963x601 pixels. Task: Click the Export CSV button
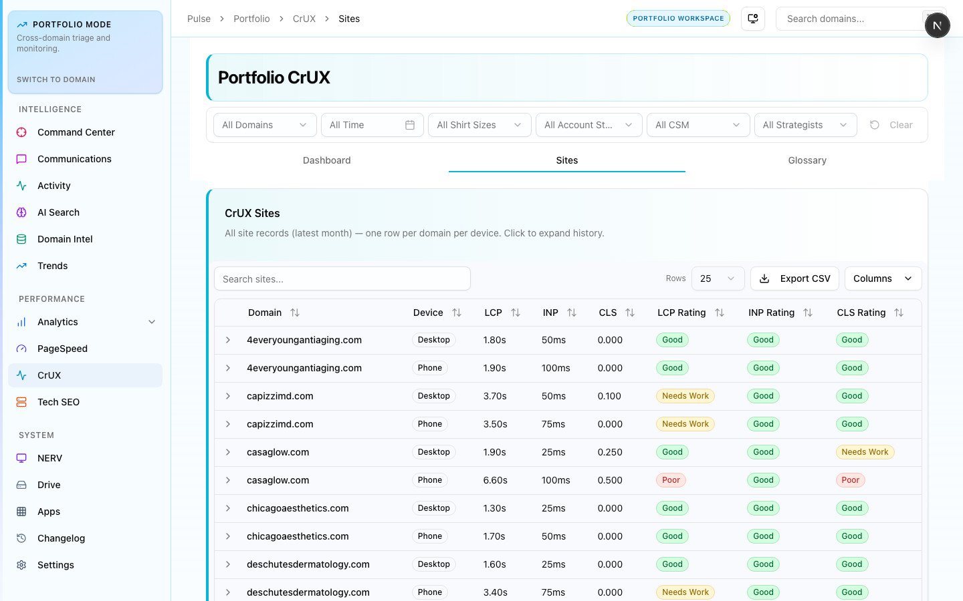click(x=794, y=278)
